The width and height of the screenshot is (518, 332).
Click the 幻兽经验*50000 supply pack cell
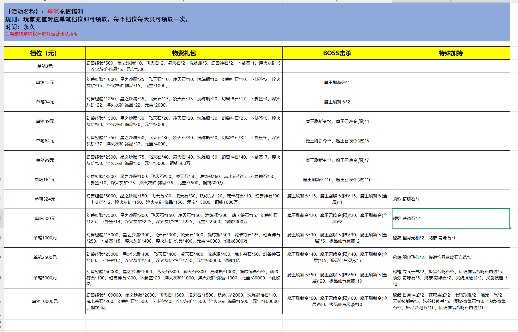(x=184, y=278)
